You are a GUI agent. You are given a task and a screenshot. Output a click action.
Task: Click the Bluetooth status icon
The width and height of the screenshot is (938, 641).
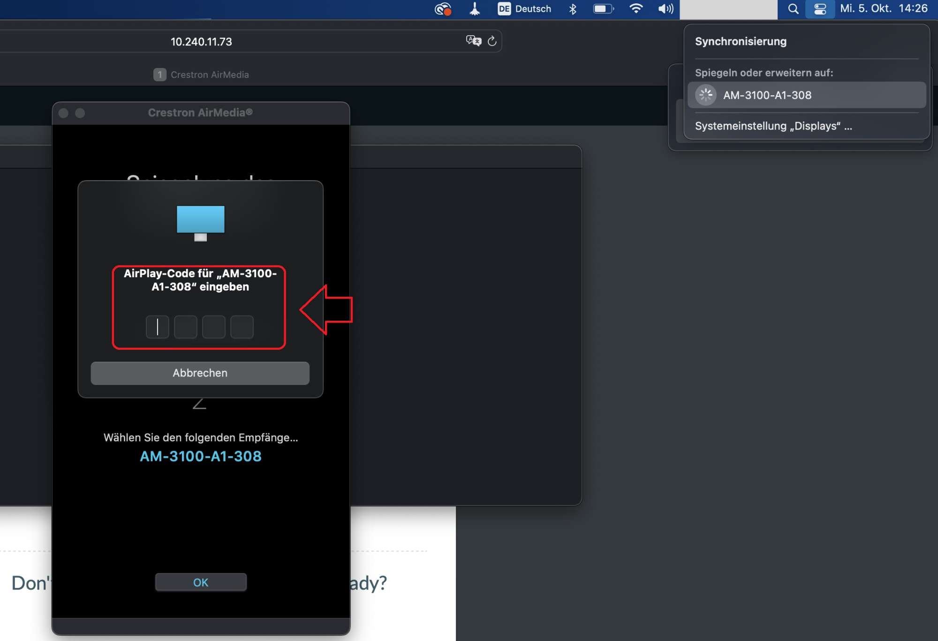point(573,9)
